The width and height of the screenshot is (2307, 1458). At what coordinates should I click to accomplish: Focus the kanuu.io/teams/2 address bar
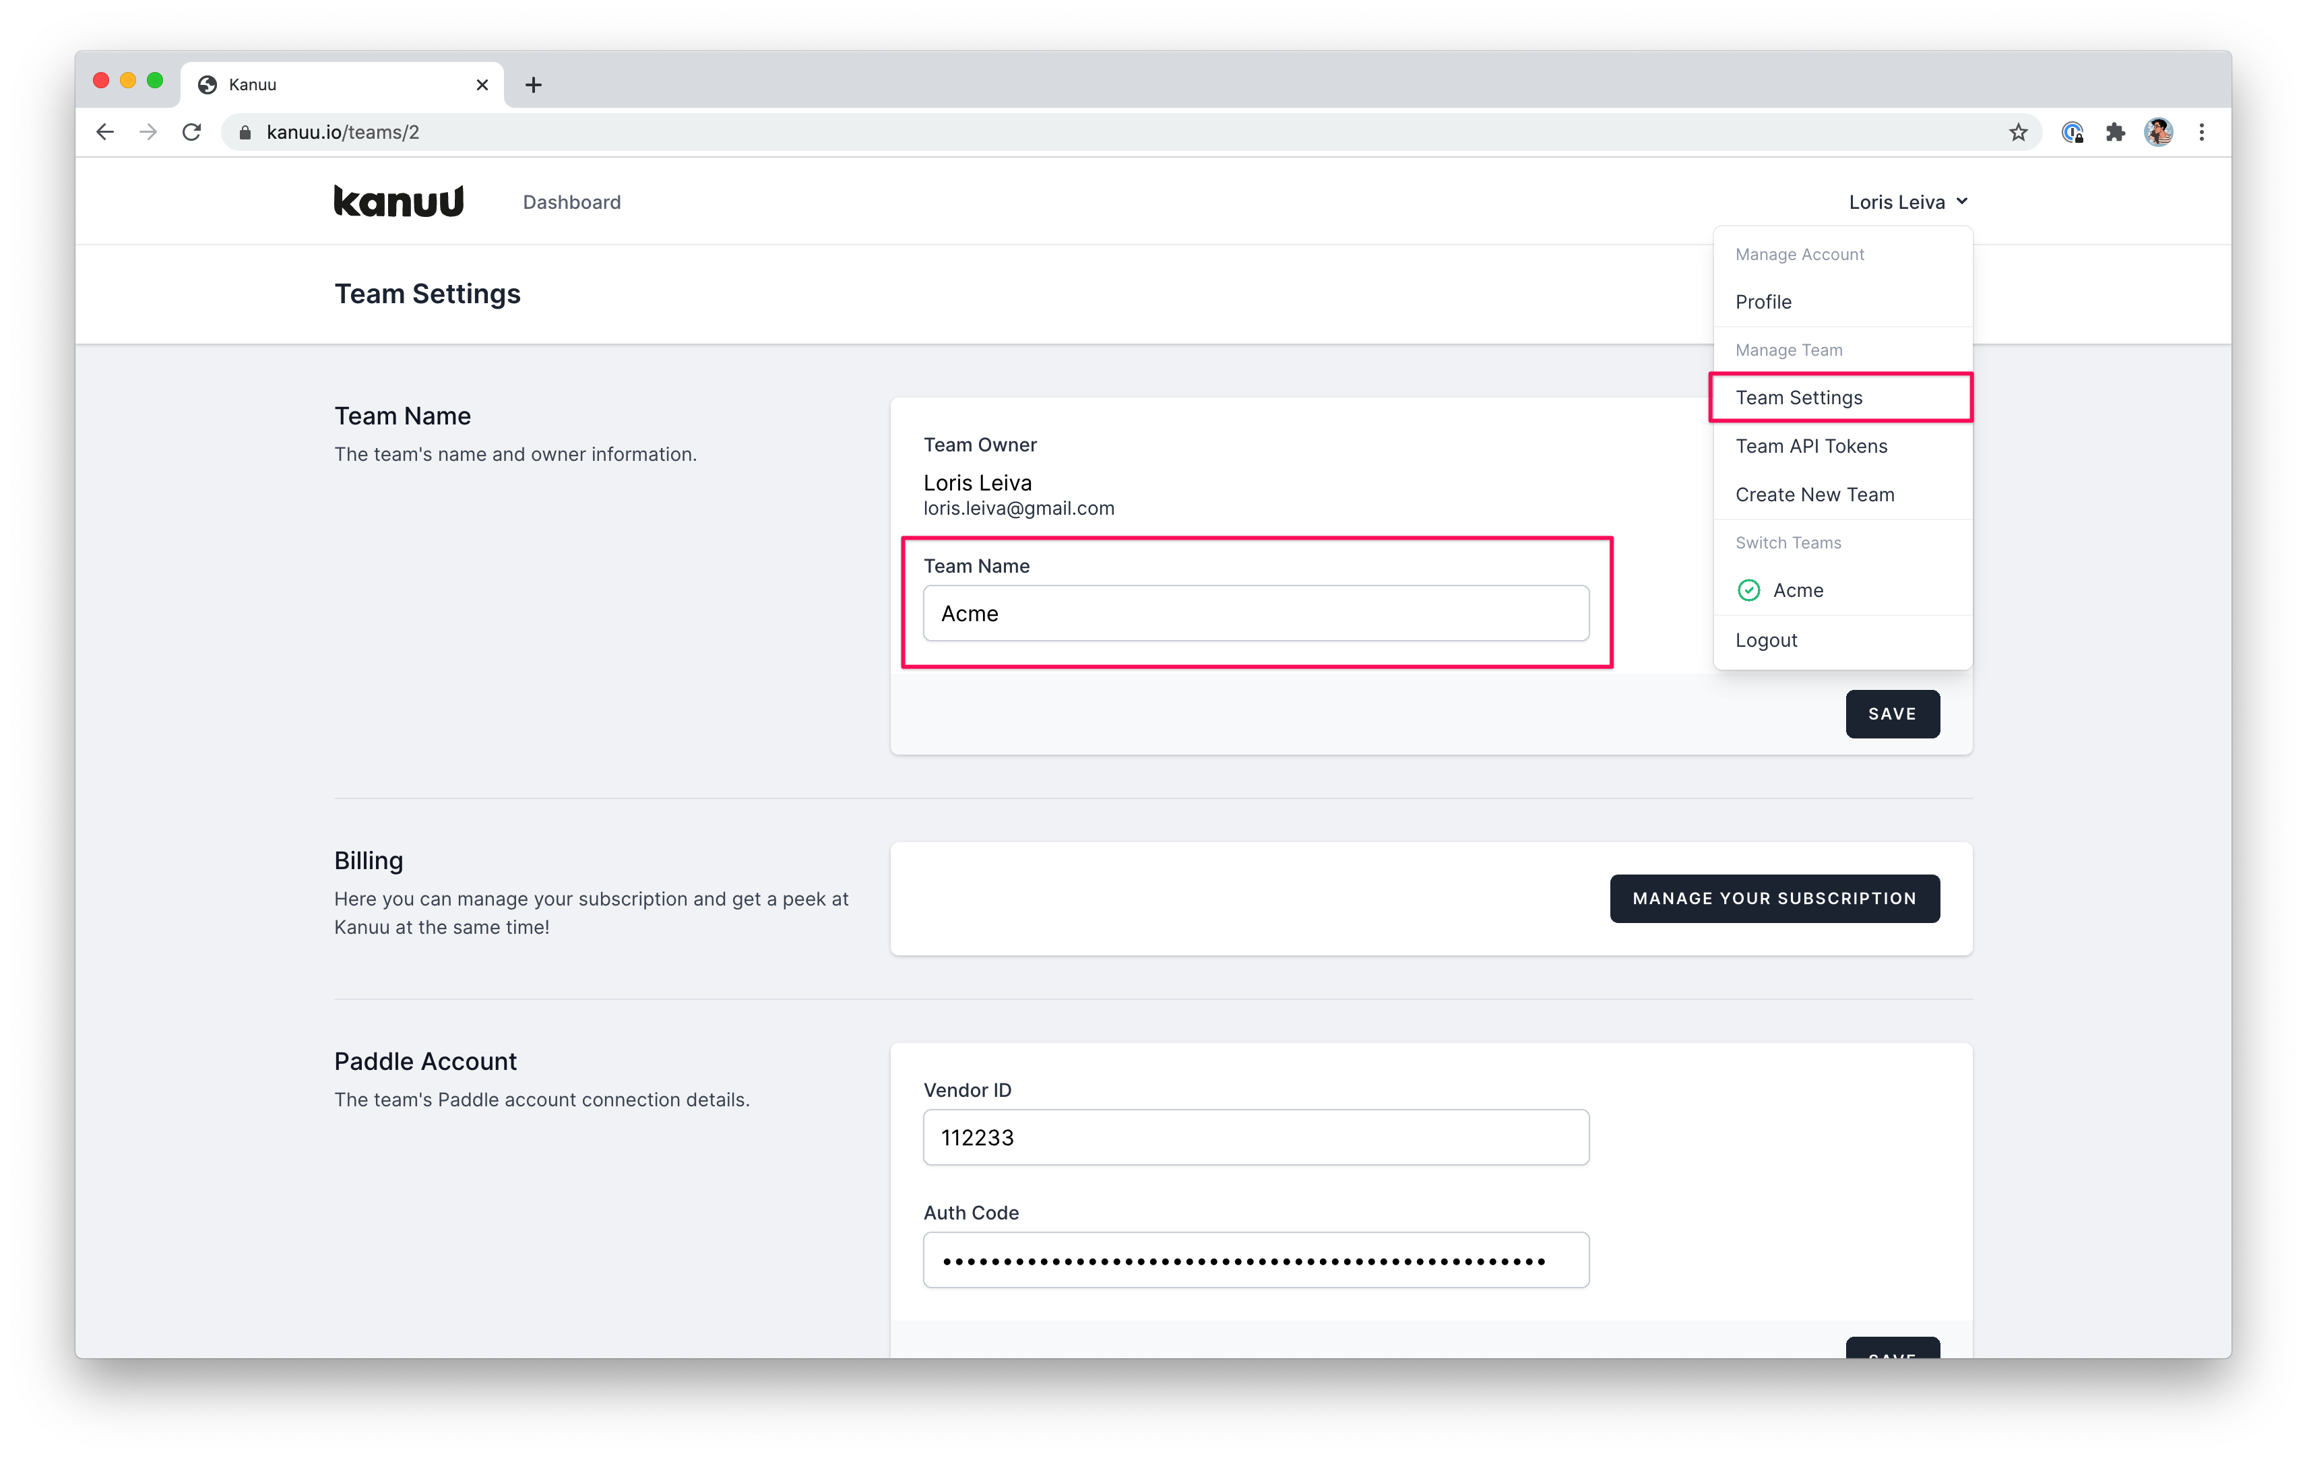[1131, 132]
